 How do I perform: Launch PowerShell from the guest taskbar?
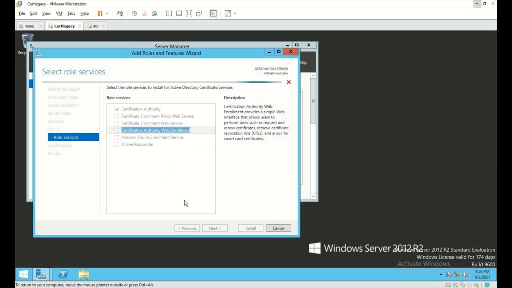point(63,274)
